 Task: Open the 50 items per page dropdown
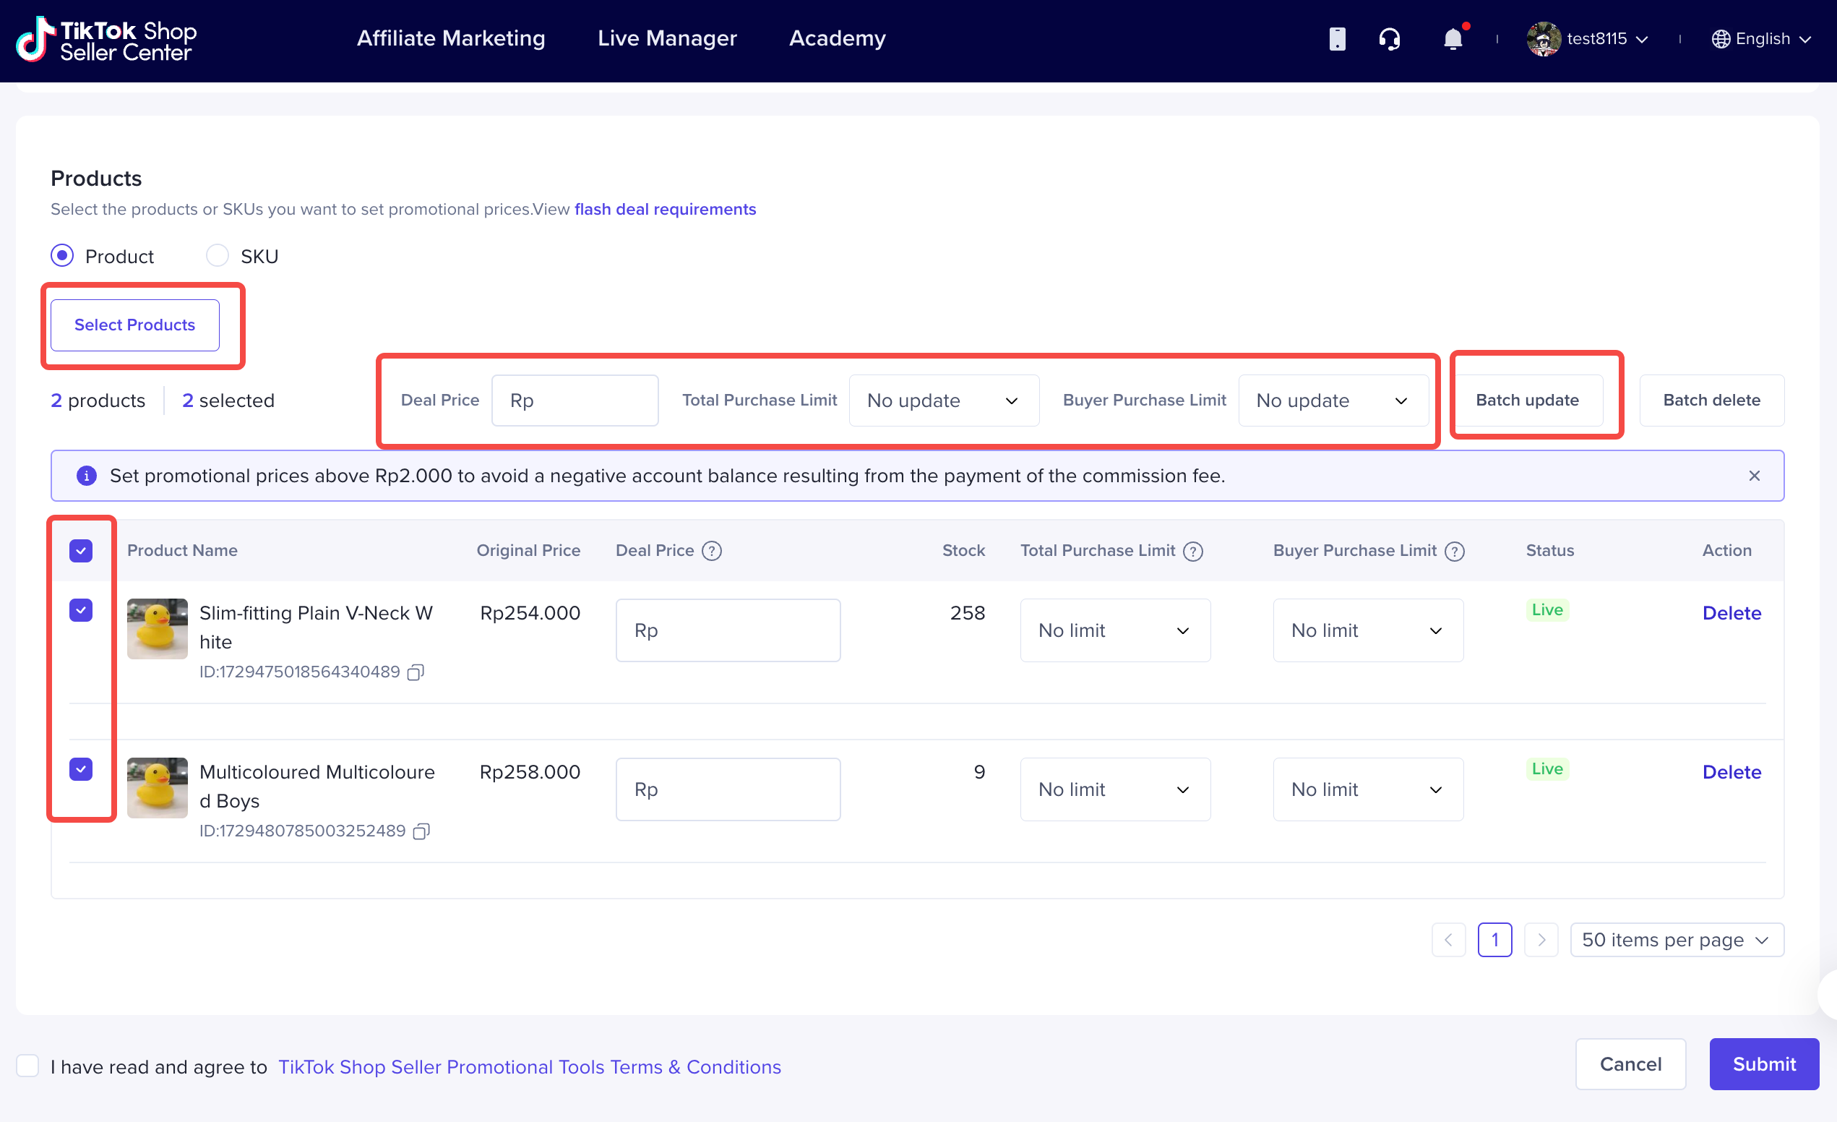(x=1676, y=940)
